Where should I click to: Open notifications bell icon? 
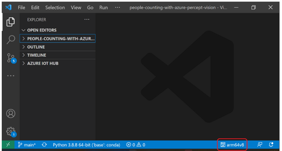pos(271,145)
